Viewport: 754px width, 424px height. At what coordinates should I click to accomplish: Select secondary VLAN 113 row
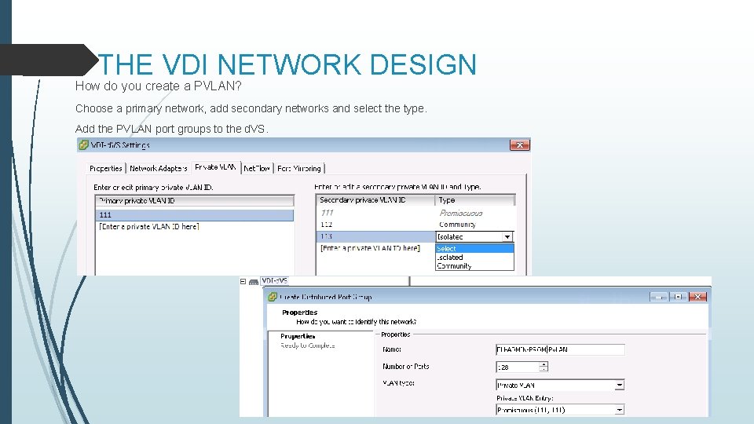pyautogui.click(x=375, y=236)
